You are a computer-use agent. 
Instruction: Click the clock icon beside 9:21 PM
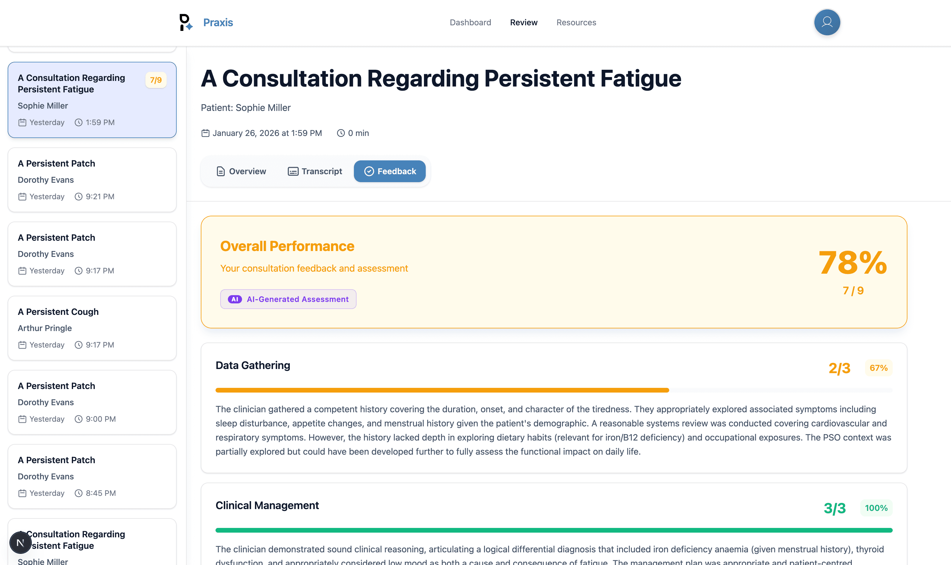pos(78,197)
